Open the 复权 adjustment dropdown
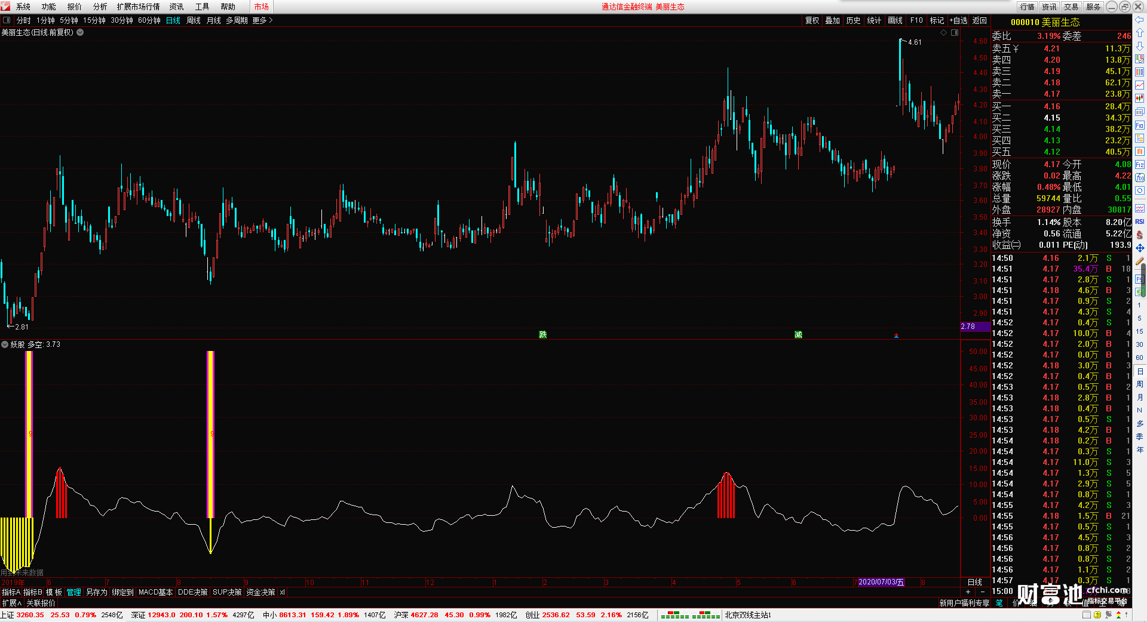The image size is (1147, 622). pyautogui.click(x=812, y=20)
